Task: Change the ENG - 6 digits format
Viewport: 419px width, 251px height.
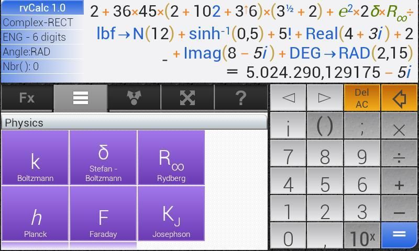Action: coord(42,37)
